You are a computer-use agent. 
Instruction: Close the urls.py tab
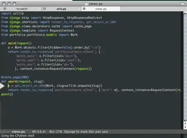pyautogui.click(x=44, y=9)
